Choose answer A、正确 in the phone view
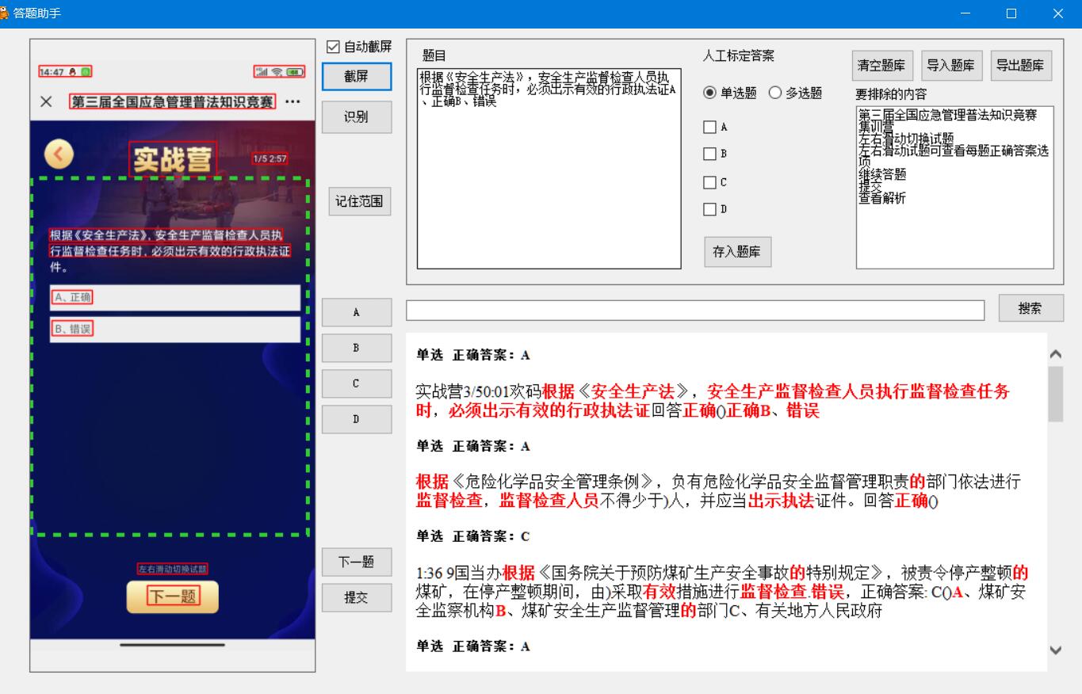 174,298
